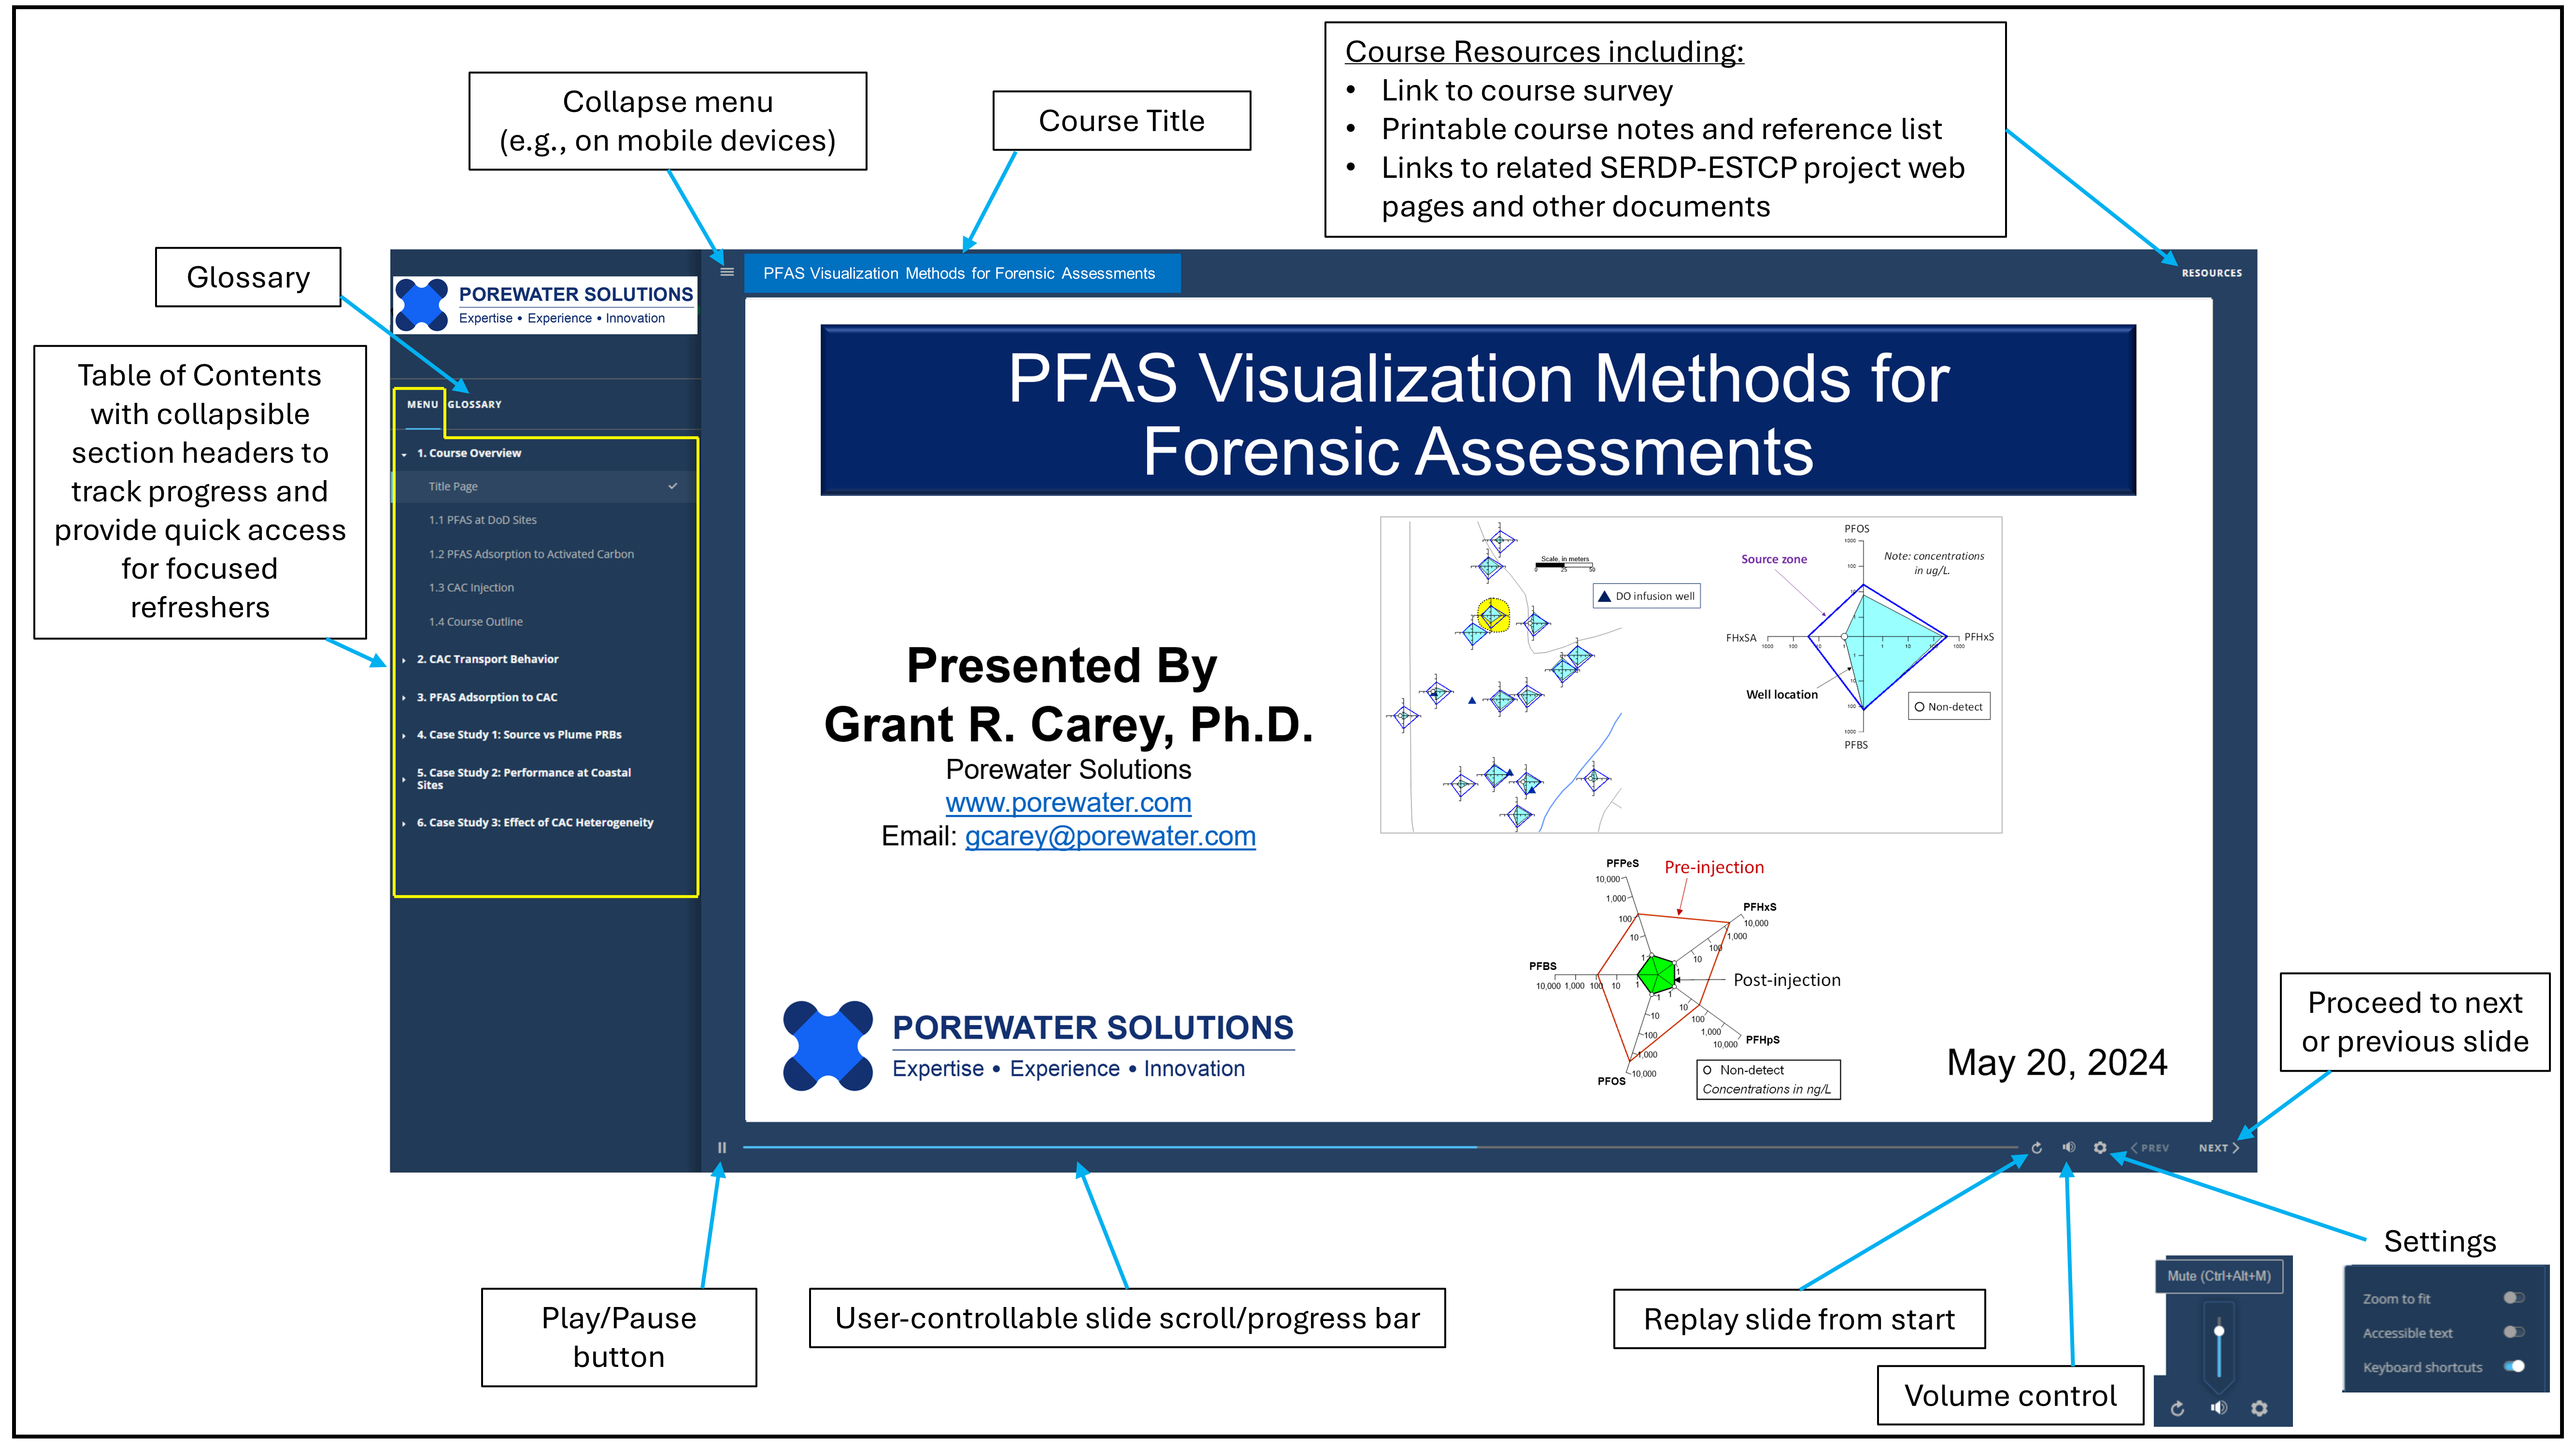
Task: Expand the 5. Case Study 2 section arrow
Action: click(404, 779)
